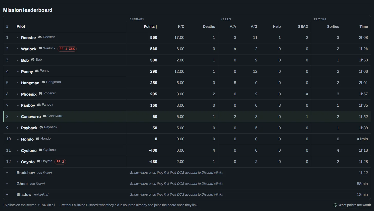This screenshot has width=374, height=211.
Task: Sort by the K/D column header
Action: [x=181, y=26]
